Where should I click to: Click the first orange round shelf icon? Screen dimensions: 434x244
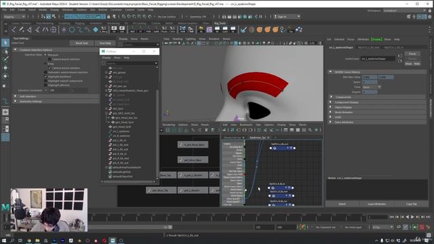[259, 30]
